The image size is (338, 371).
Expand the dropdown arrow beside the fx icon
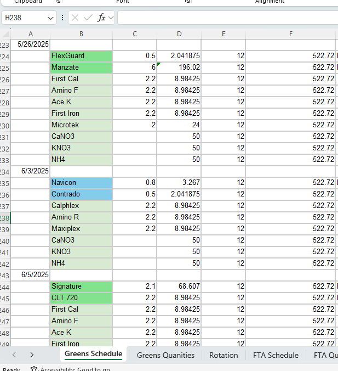click(x=111, y=18)
